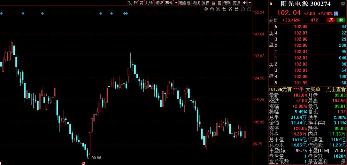This screenshot has height=165, width=347.
Task: Click the 发 toolbar button
Action: [130, 3]
